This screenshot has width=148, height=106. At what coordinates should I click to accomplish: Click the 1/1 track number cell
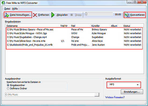click(x=62, y=41)
